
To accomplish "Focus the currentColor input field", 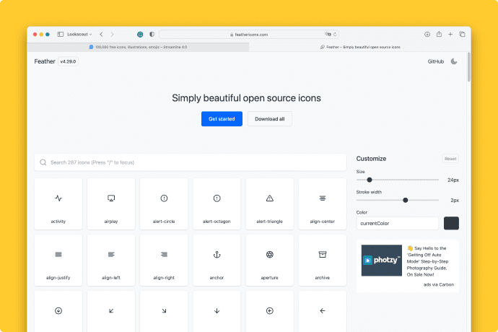I will (398, 223).
